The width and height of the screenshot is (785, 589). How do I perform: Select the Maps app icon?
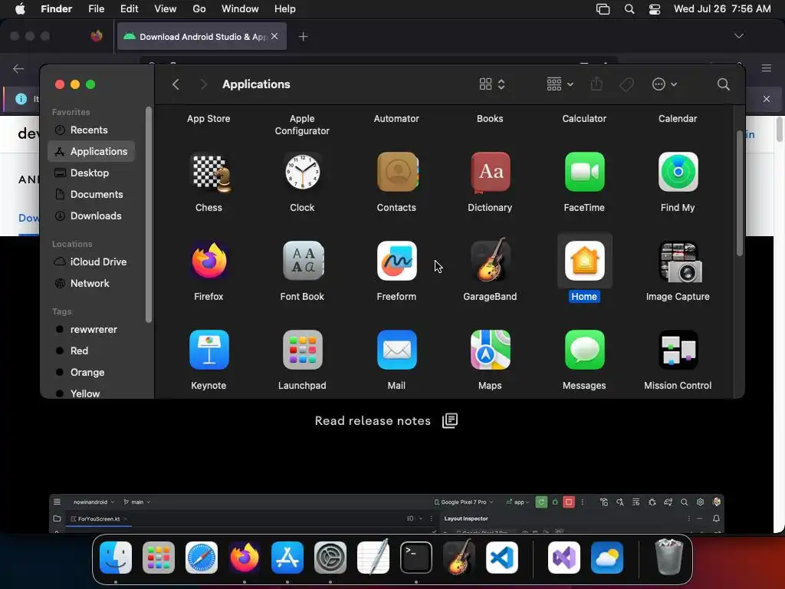(491, 350)
